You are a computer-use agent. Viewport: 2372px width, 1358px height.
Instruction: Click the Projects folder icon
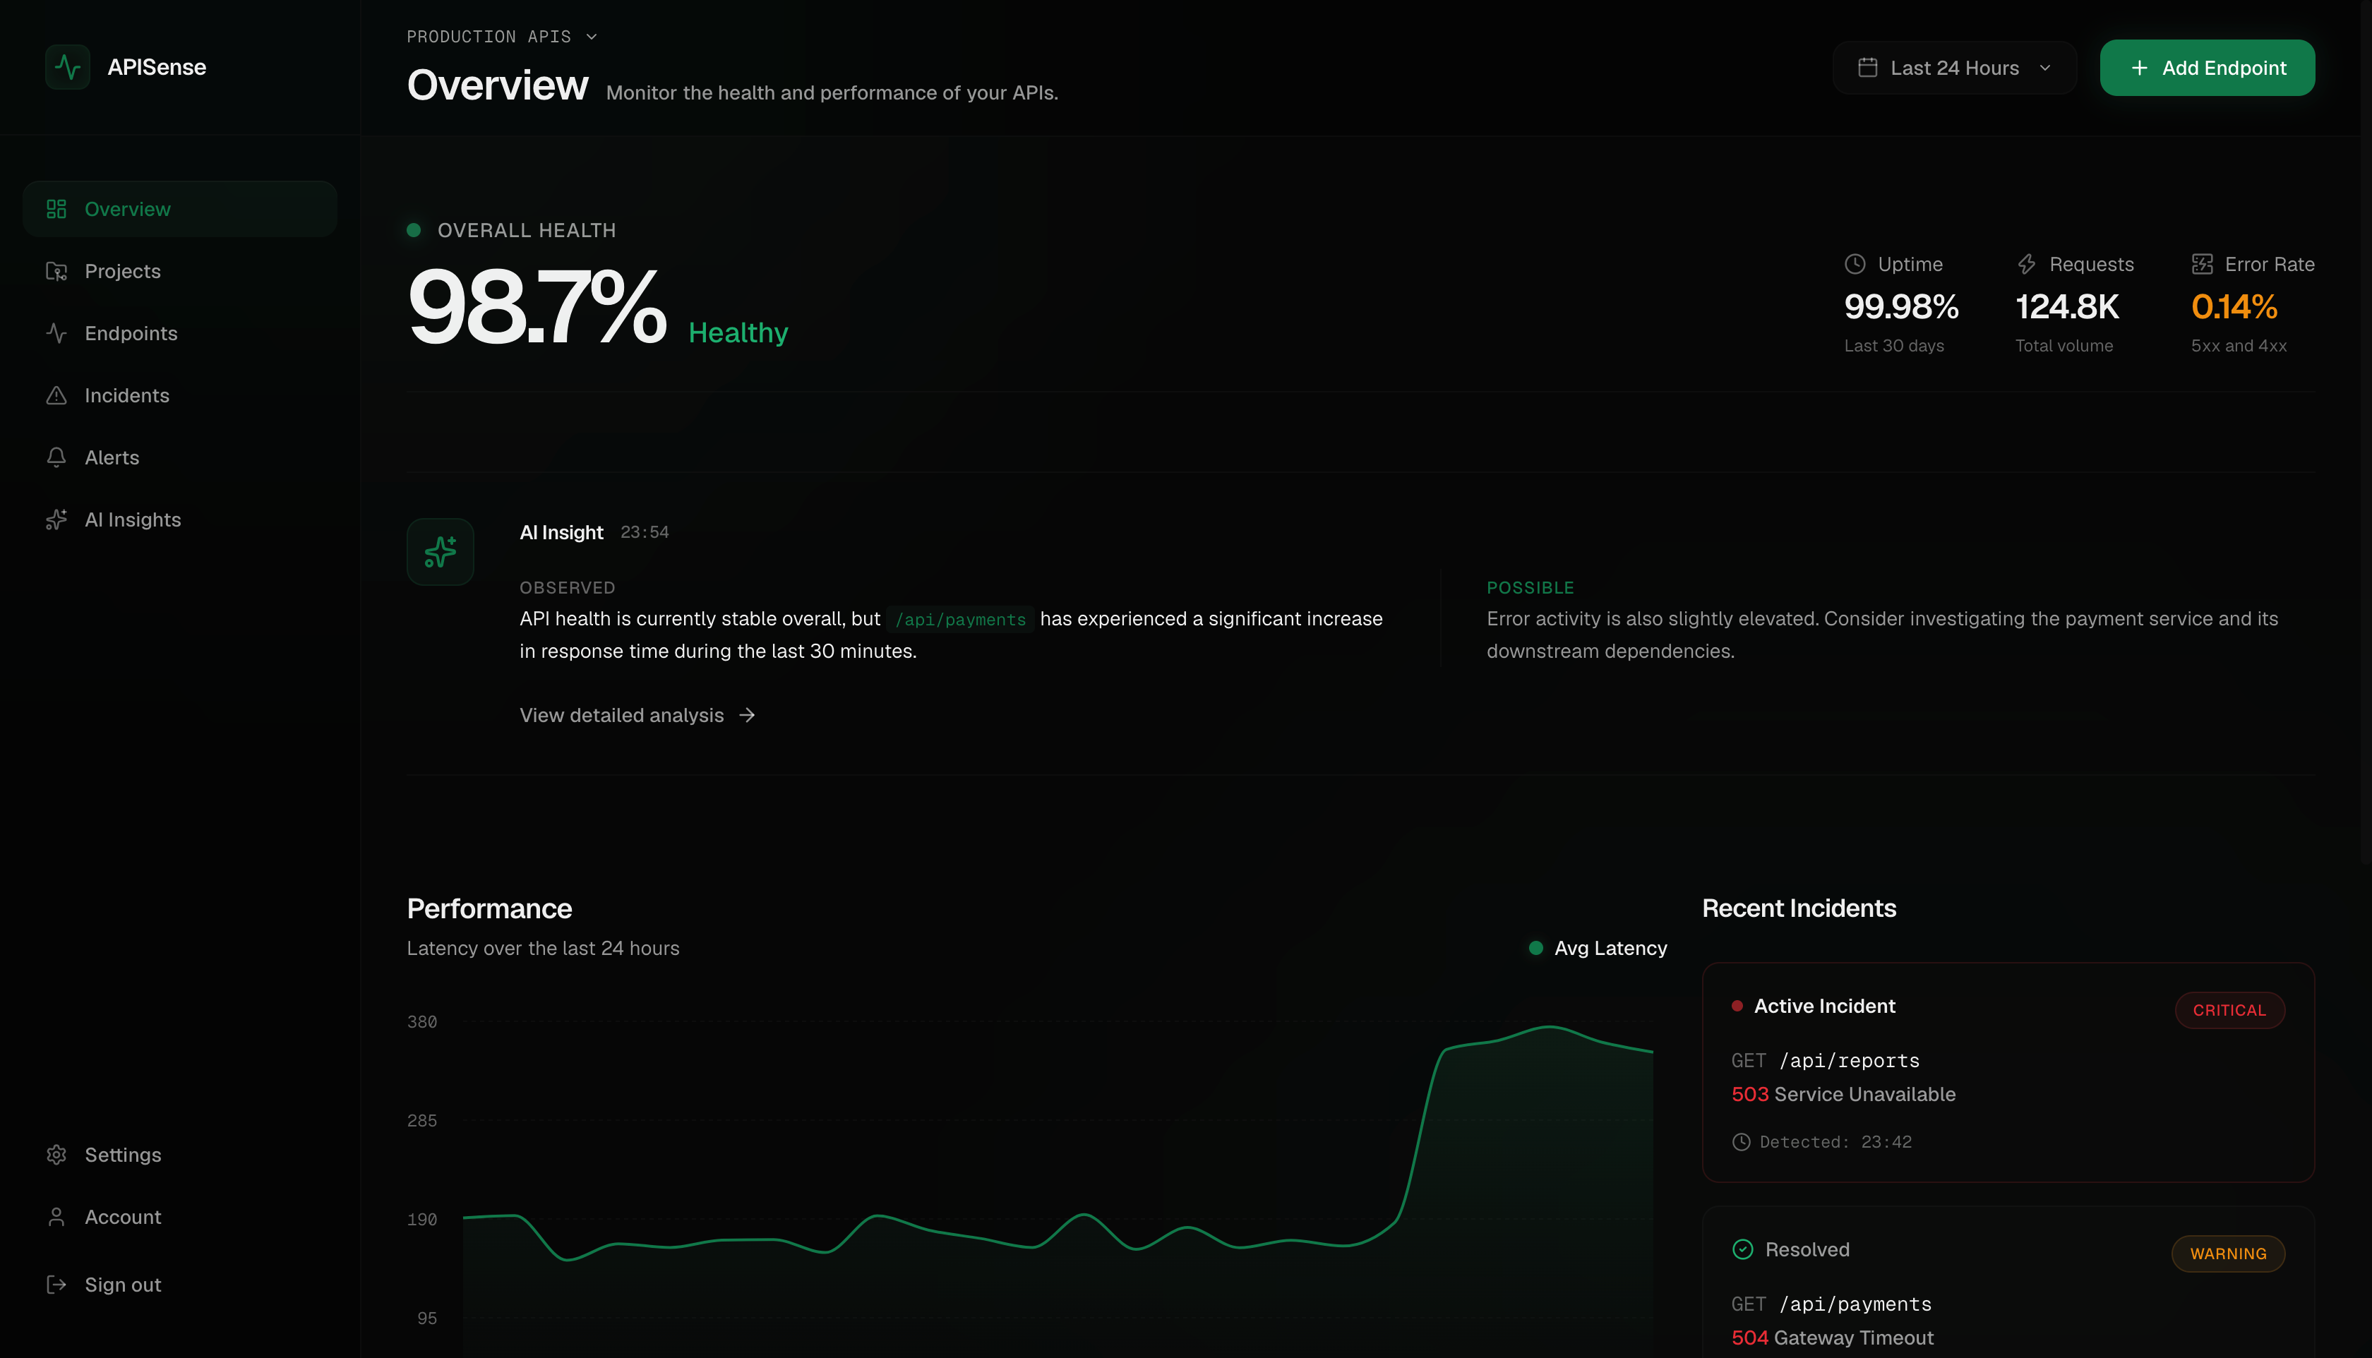tap(57, 272)
